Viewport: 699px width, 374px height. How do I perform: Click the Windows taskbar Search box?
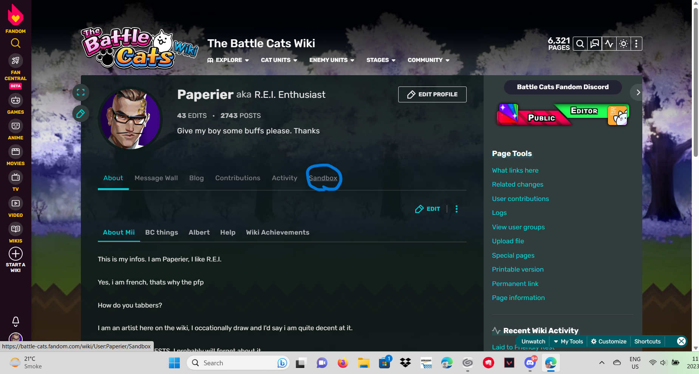coord(238,363)
